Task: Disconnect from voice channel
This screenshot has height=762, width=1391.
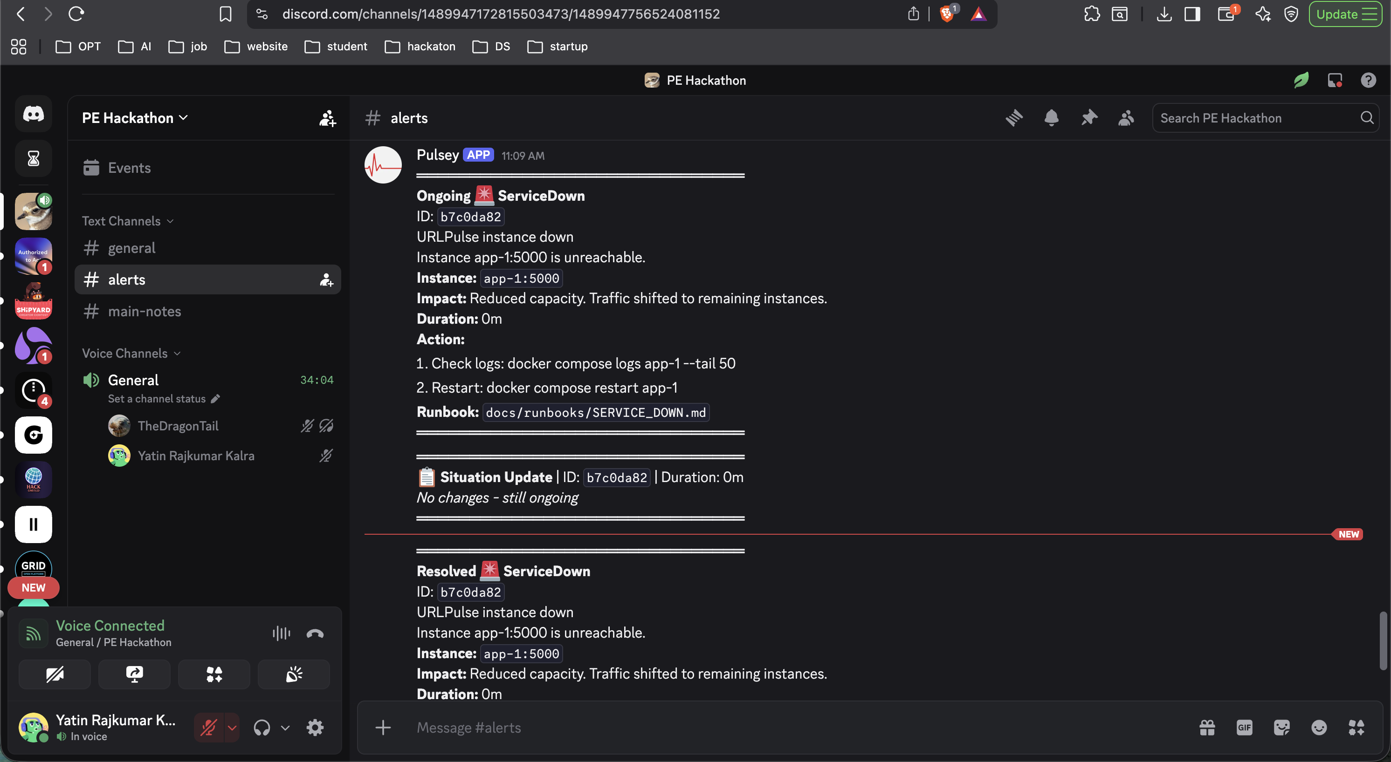Action: (x=315, y=633)
